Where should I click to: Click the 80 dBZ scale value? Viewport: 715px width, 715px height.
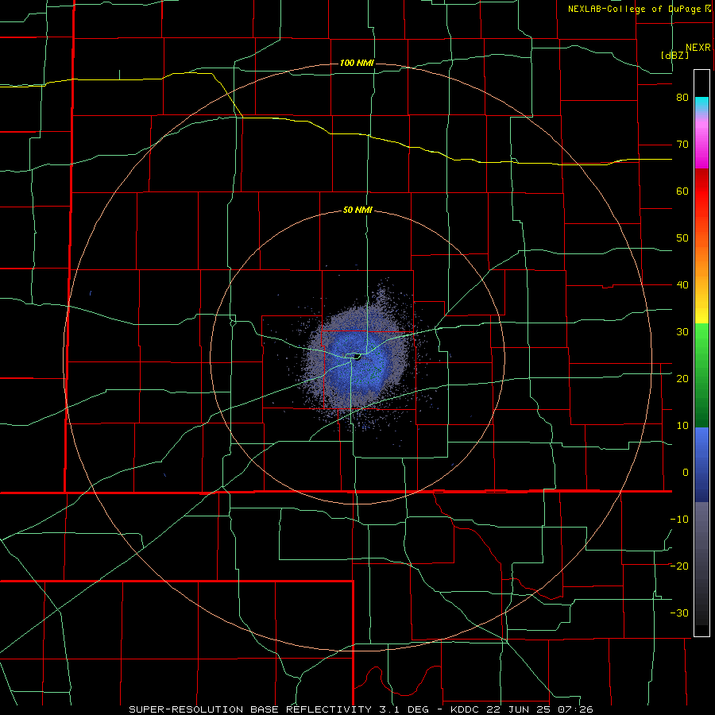pos(682,98)
